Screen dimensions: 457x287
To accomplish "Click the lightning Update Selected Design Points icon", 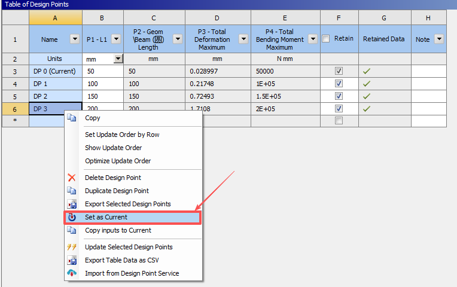I will click(x=72, y=247).
